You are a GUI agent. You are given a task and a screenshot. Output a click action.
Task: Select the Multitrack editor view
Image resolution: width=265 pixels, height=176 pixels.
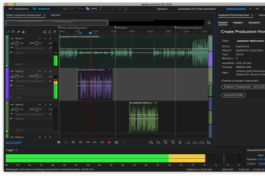coord(41,9)
